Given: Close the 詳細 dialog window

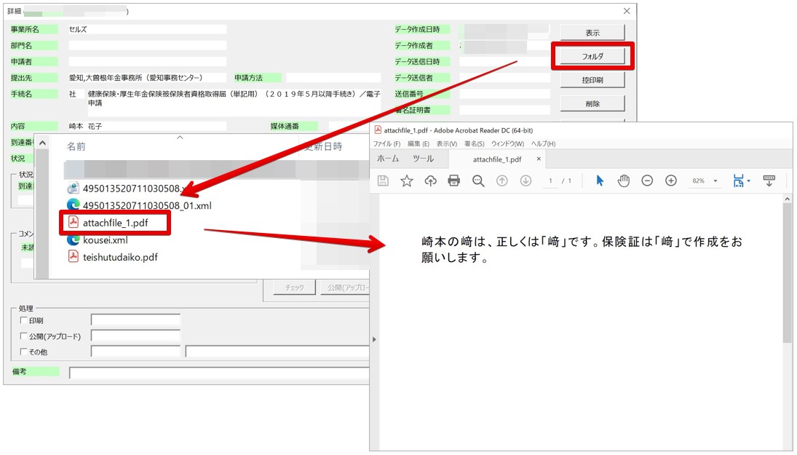Looking at the screenshot, I should coord(627,11).
